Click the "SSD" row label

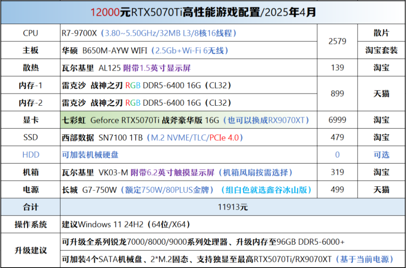point(30,137)
